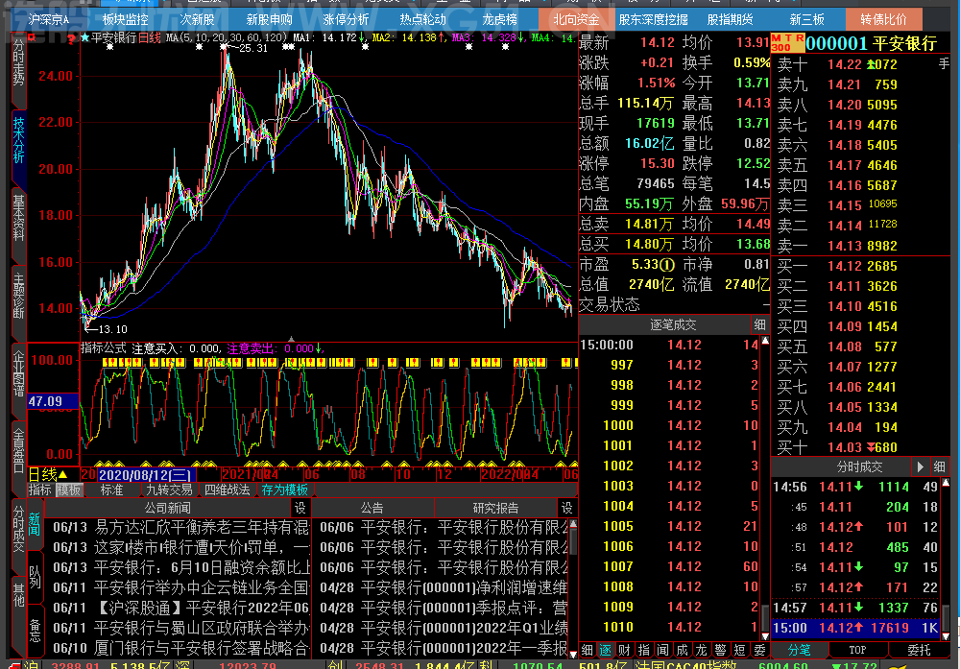
Task: Select the highlighted 北向资金 tab
Action: [577, 19]
